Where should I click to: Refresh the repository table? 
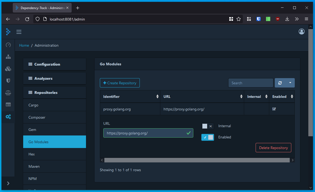tap(280, 83)
